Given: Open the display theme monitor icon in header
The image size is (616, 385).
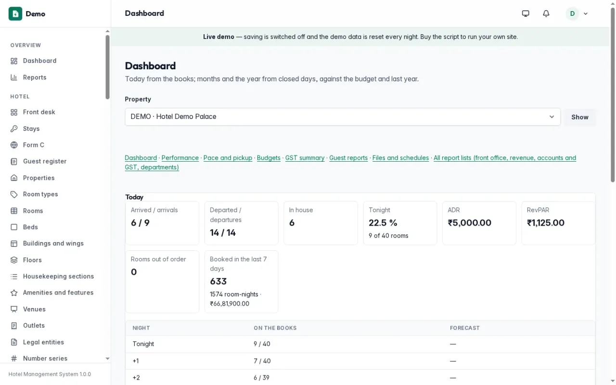Looking at the screenshot, I should click(x=526, y=13).
